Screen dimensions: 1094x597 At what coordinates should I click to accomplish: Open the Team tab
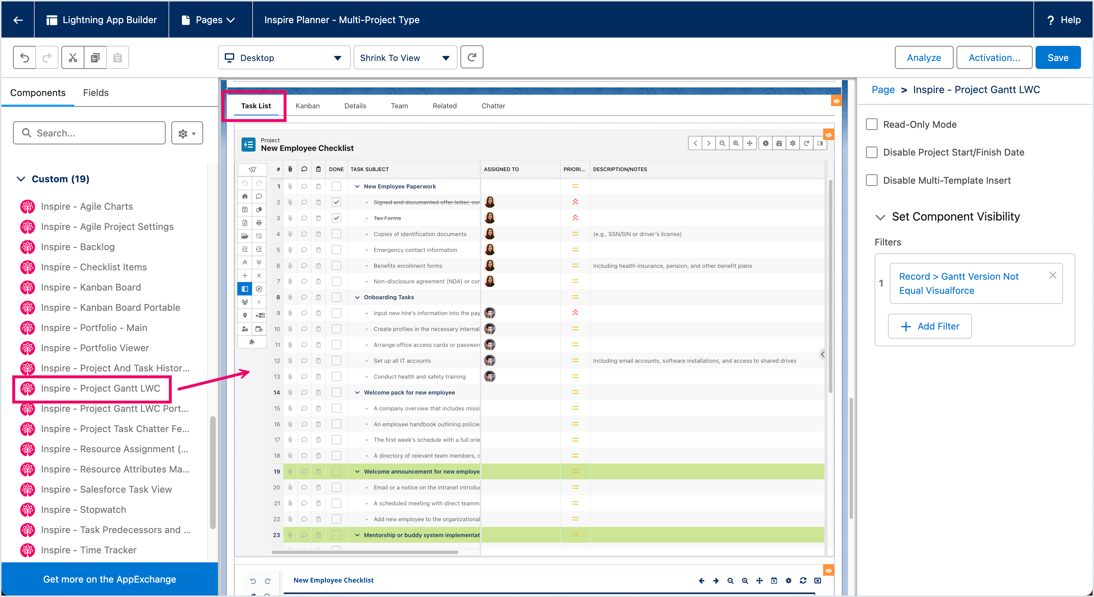[399, 106]
